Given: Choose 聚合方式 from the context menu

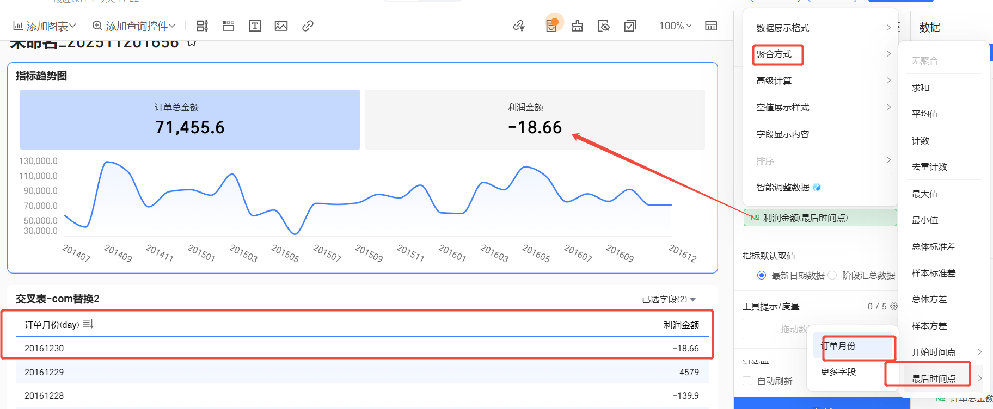Looking at the screenshot, I should (x=775, y=54).
